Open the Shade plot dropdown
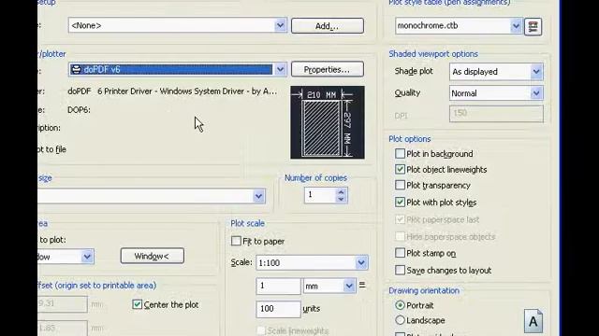599x336 pixels. [x=536, y=72]
